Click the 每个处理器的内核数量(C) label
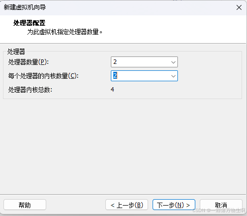 (43, 76)
